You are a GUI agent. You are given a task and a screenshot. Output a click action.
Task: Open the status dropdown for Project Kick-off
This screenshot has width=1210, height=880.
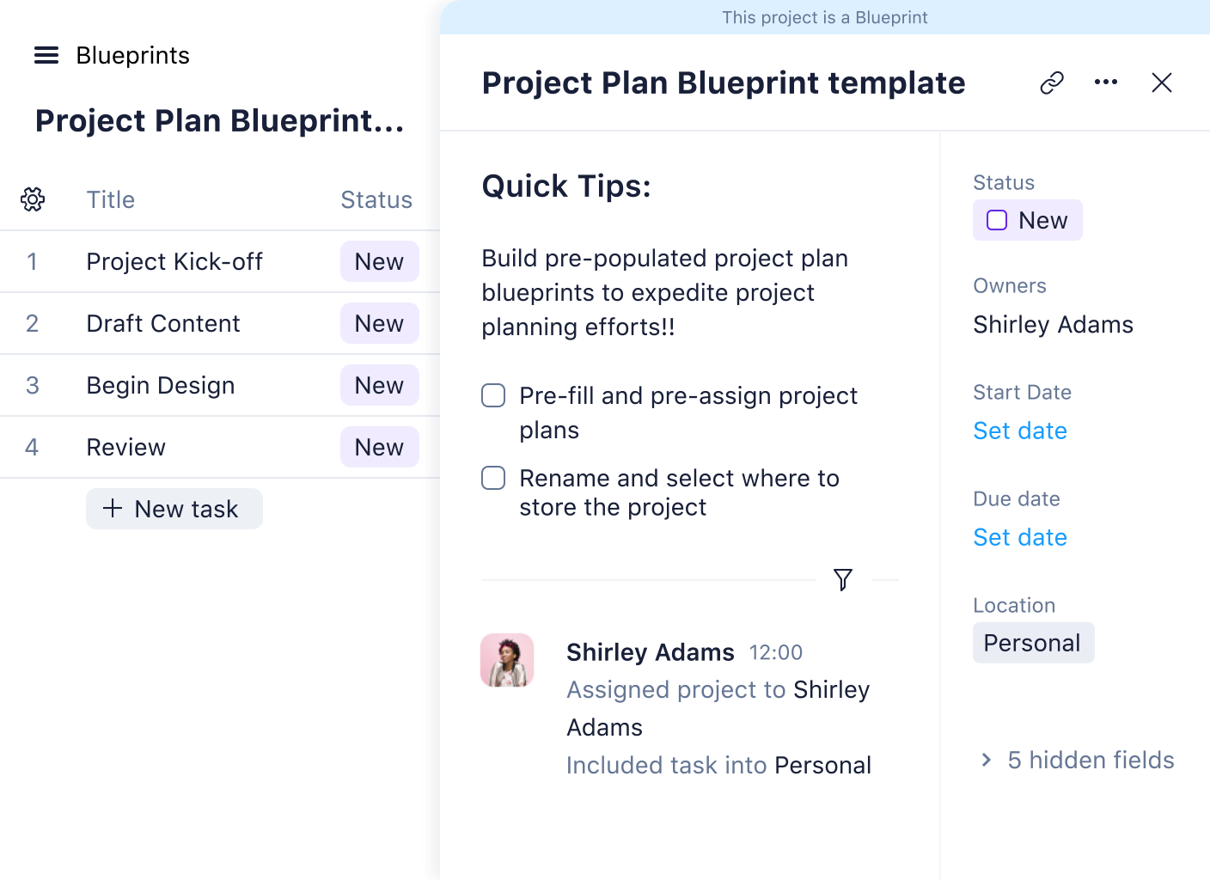point(379,261)
